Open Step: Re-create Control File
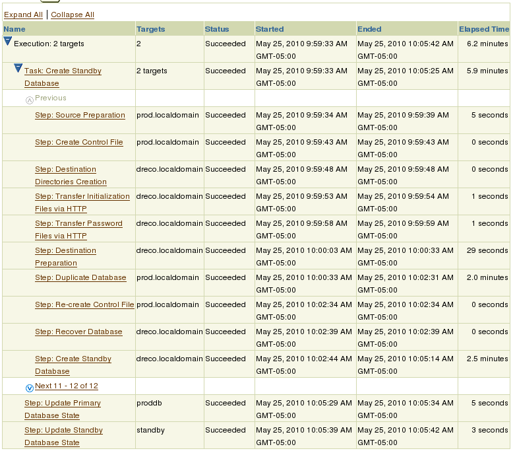This screenshot has height=457, width=515. (x=85, y=304)
